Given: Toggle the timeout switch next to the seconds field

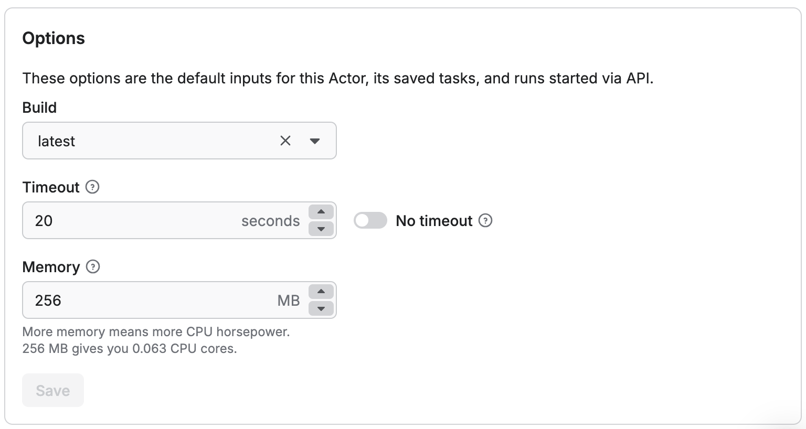Looking at the screenshot, I should coord(370,220).
